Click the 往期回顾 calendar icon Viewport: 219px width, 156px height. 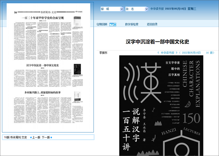pos(111,24)
